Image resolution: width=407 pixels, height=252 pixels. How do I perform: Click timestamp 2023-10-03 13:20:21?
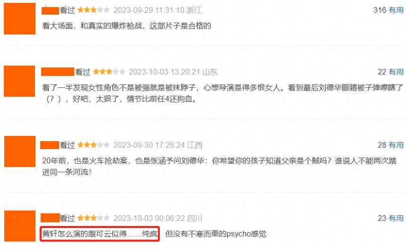165,72
